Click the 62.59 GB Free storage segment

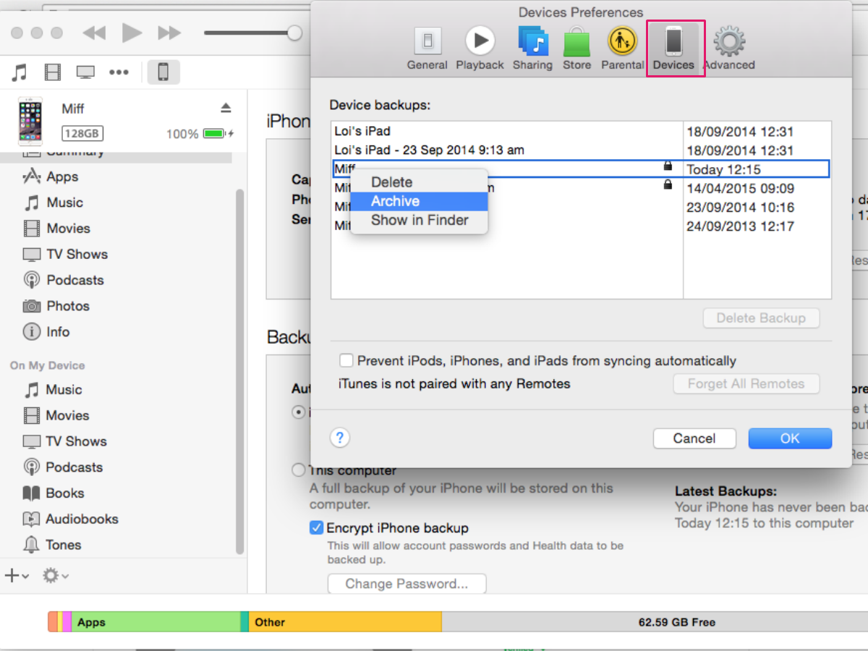click(655, 622)
